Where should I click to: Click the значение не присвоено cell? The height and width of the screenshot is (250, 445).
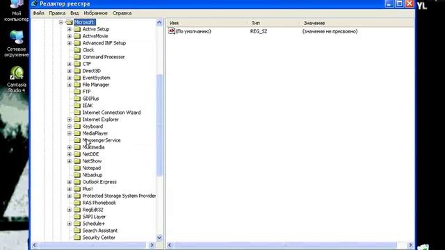tap(330, 31)
